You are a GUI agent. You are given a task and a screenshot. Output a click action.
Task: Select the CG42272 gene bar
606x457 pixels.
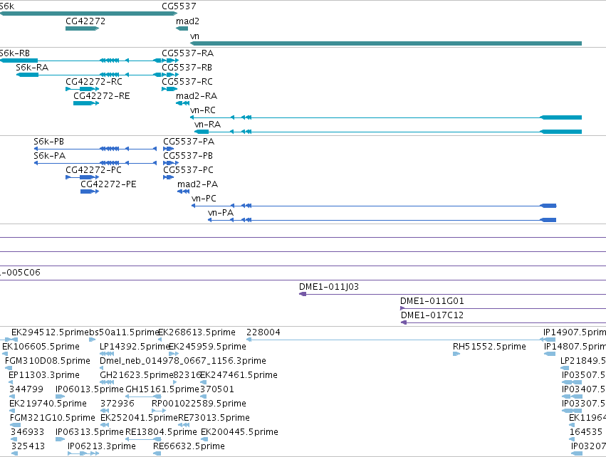[x=83, y=28]
